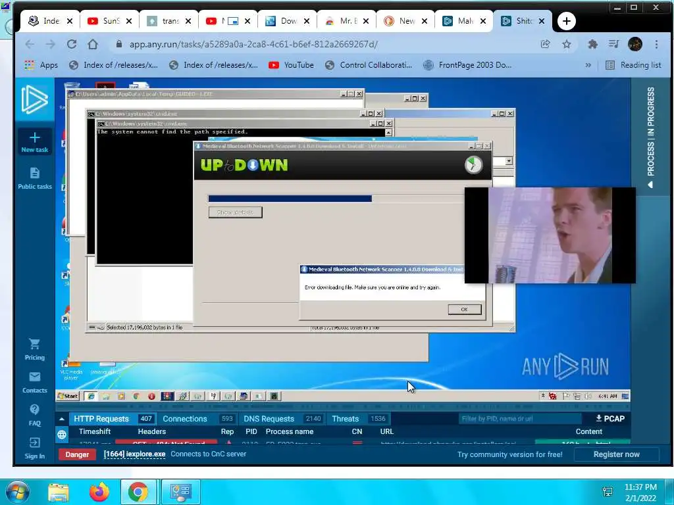Screen dimensions: 674x505
Task: Open the FrontPage 2003 Do... bookmark
Action: [x=468, y=65]
